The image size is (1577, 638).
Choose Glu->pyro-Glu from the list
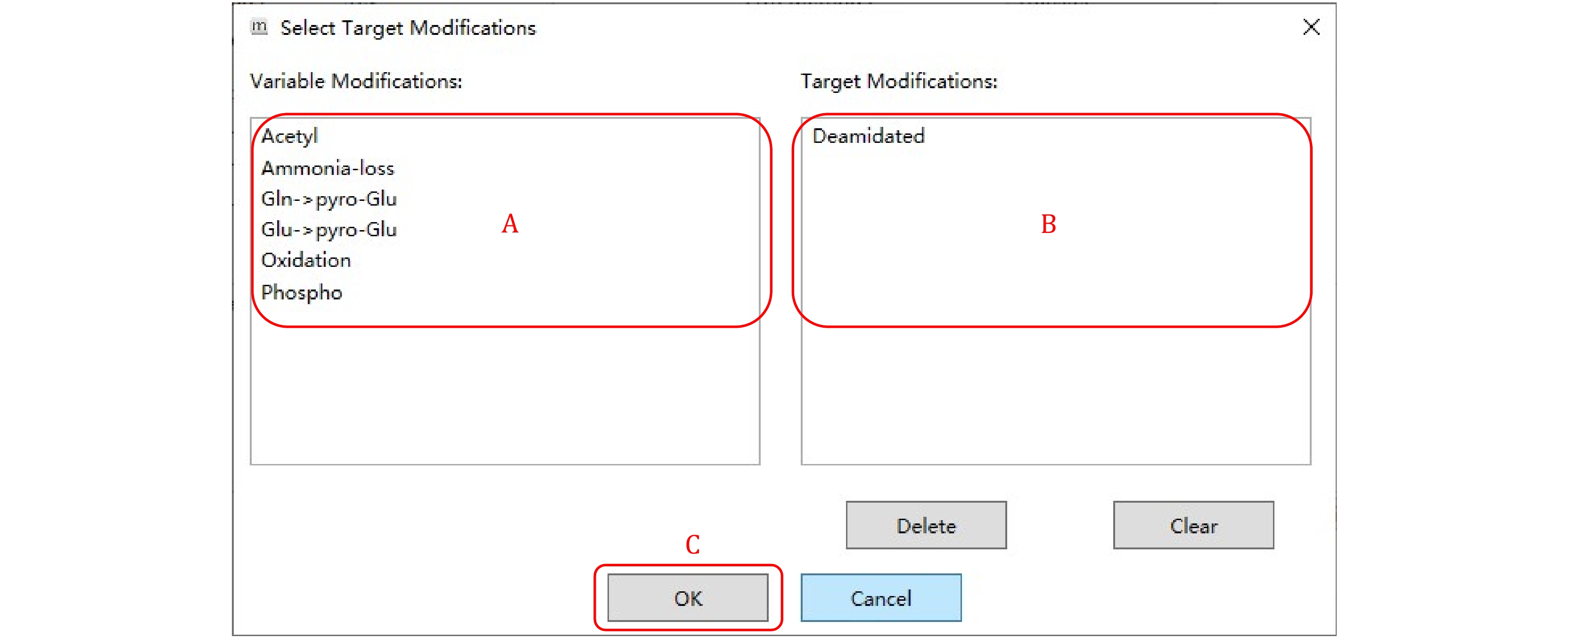coord(329,230)
